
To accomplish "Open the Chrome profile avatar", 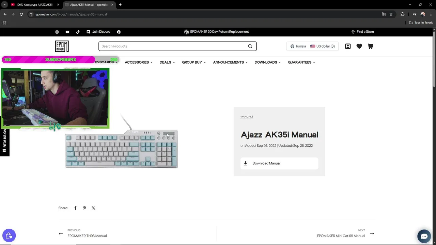I will (x=423, y=14).
